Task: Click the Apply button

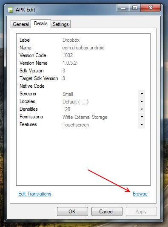Action: pos(141,212)
